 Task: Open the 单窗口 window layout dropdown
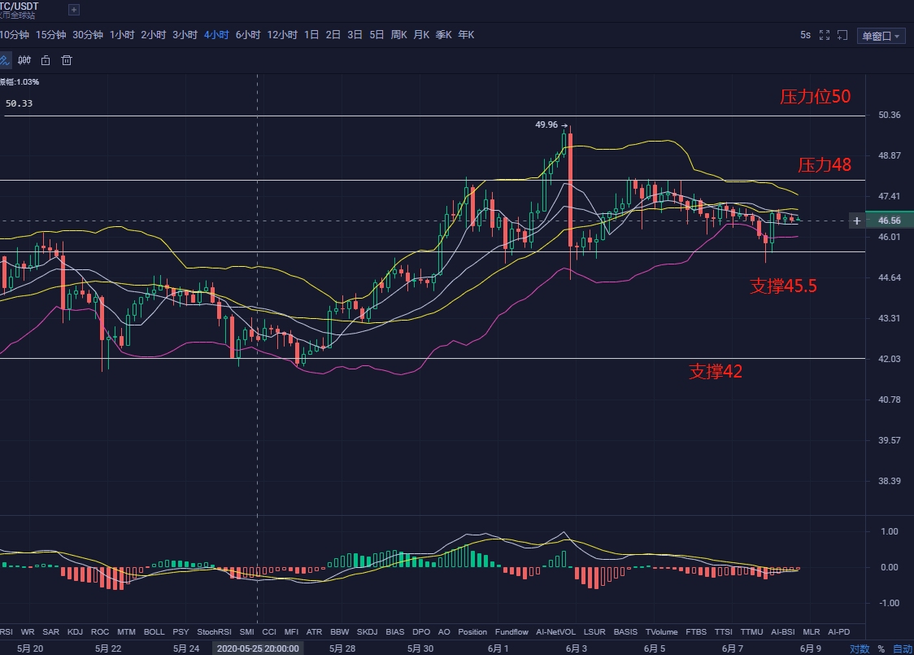click(880, 36)
